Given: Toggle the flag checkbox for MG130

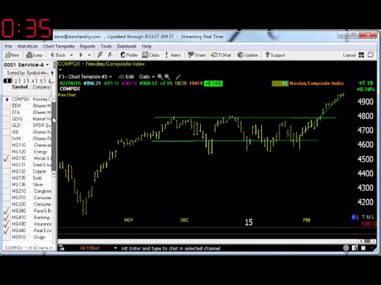Looking at the screenshot, I should 7,159.
